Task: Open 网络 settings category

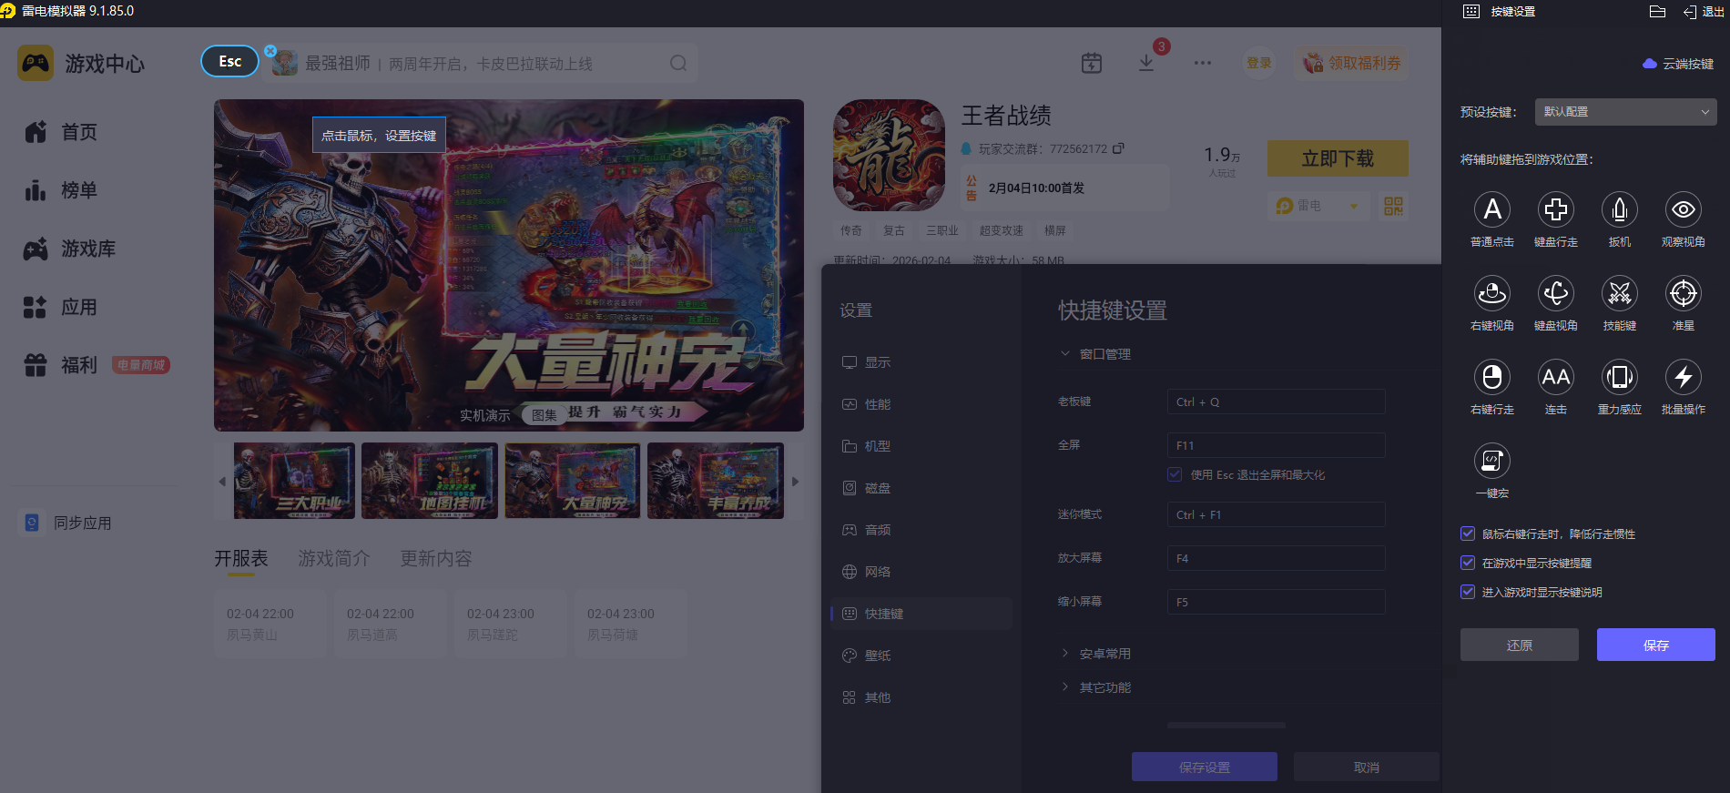Action: [921, 572]
